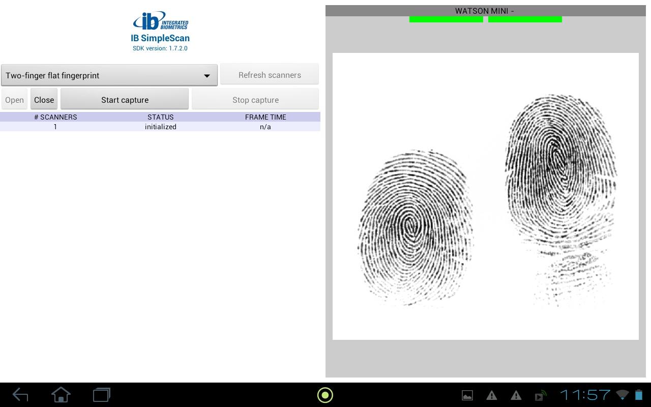Close the scanner with the Close button
Image resolution: width=651 pixels, height=407 pixels.
44,100
